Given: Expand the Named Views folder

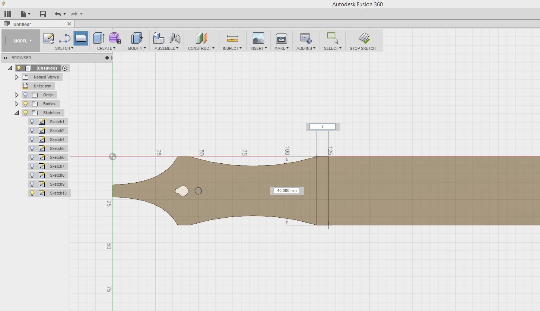Looking at the screenshot, I should click(x=16, y=77).
